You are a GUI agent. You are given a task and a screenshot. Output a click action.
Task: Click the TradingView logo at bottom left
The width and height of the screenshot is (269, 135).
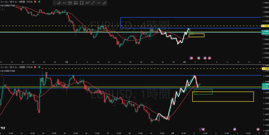[x=3, y=128]
